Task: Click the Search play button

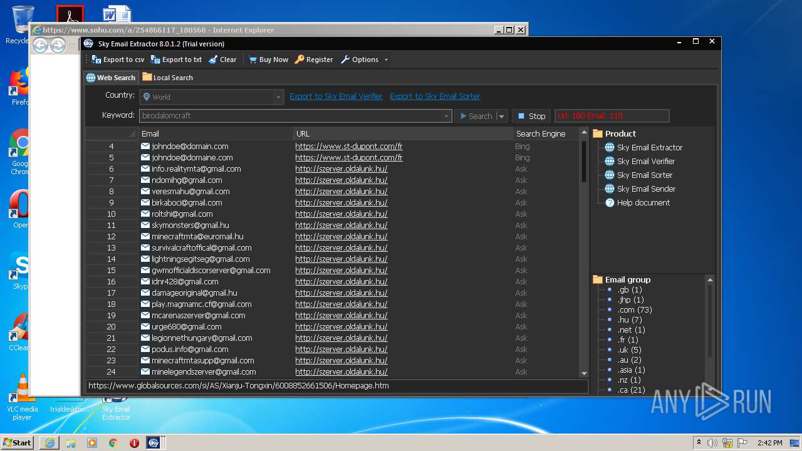Action: 476,116
